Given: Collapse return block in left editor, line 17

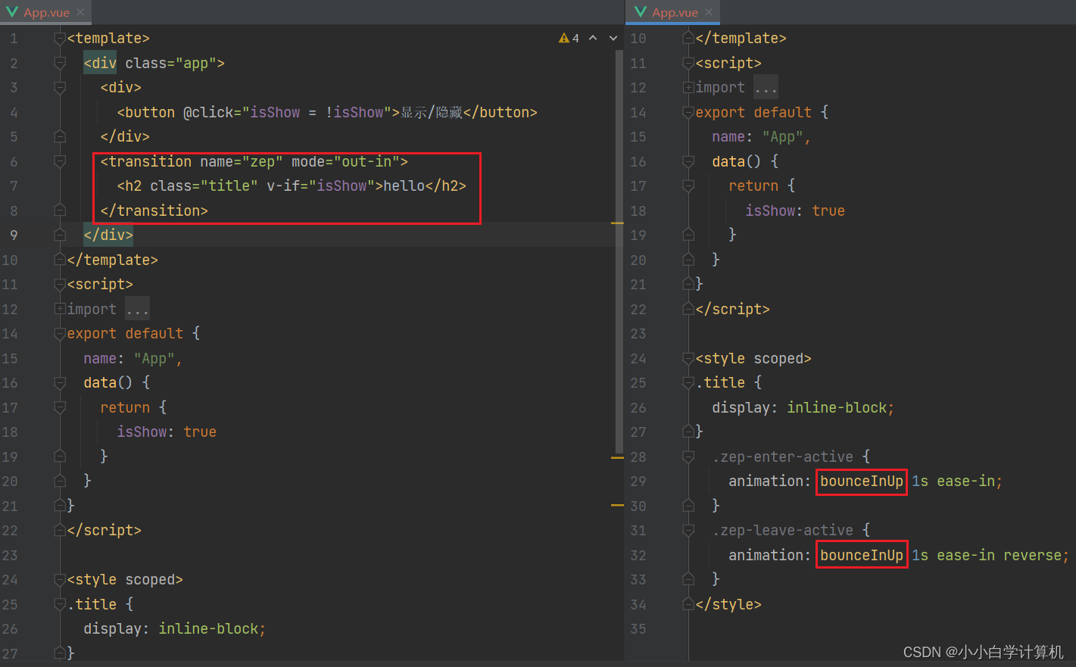Looking at the screenshot, I should click(x=60, y=407).
